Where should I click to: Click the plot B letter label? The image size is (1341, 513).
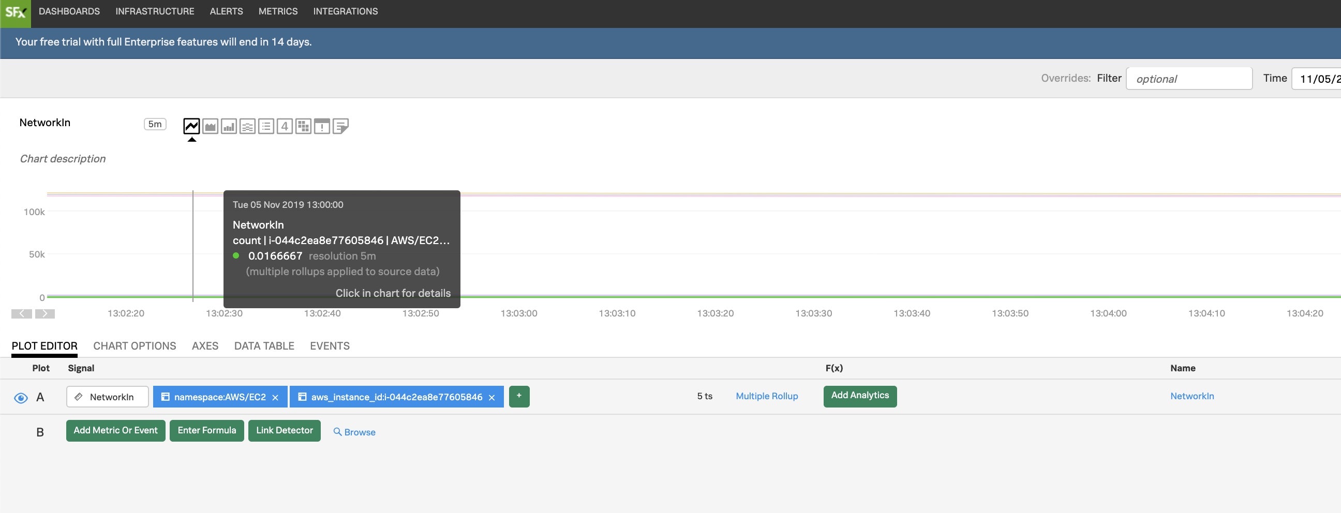tap(40, 433)
